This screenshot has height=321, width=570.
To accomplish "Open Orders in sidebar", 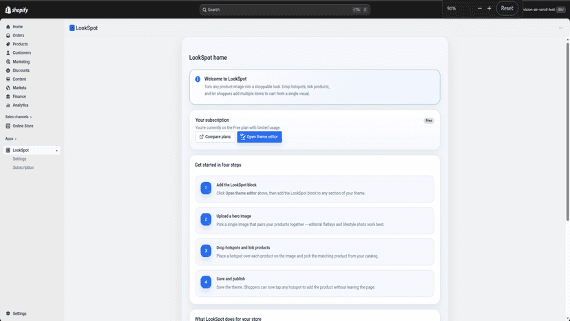I will 18,35.
